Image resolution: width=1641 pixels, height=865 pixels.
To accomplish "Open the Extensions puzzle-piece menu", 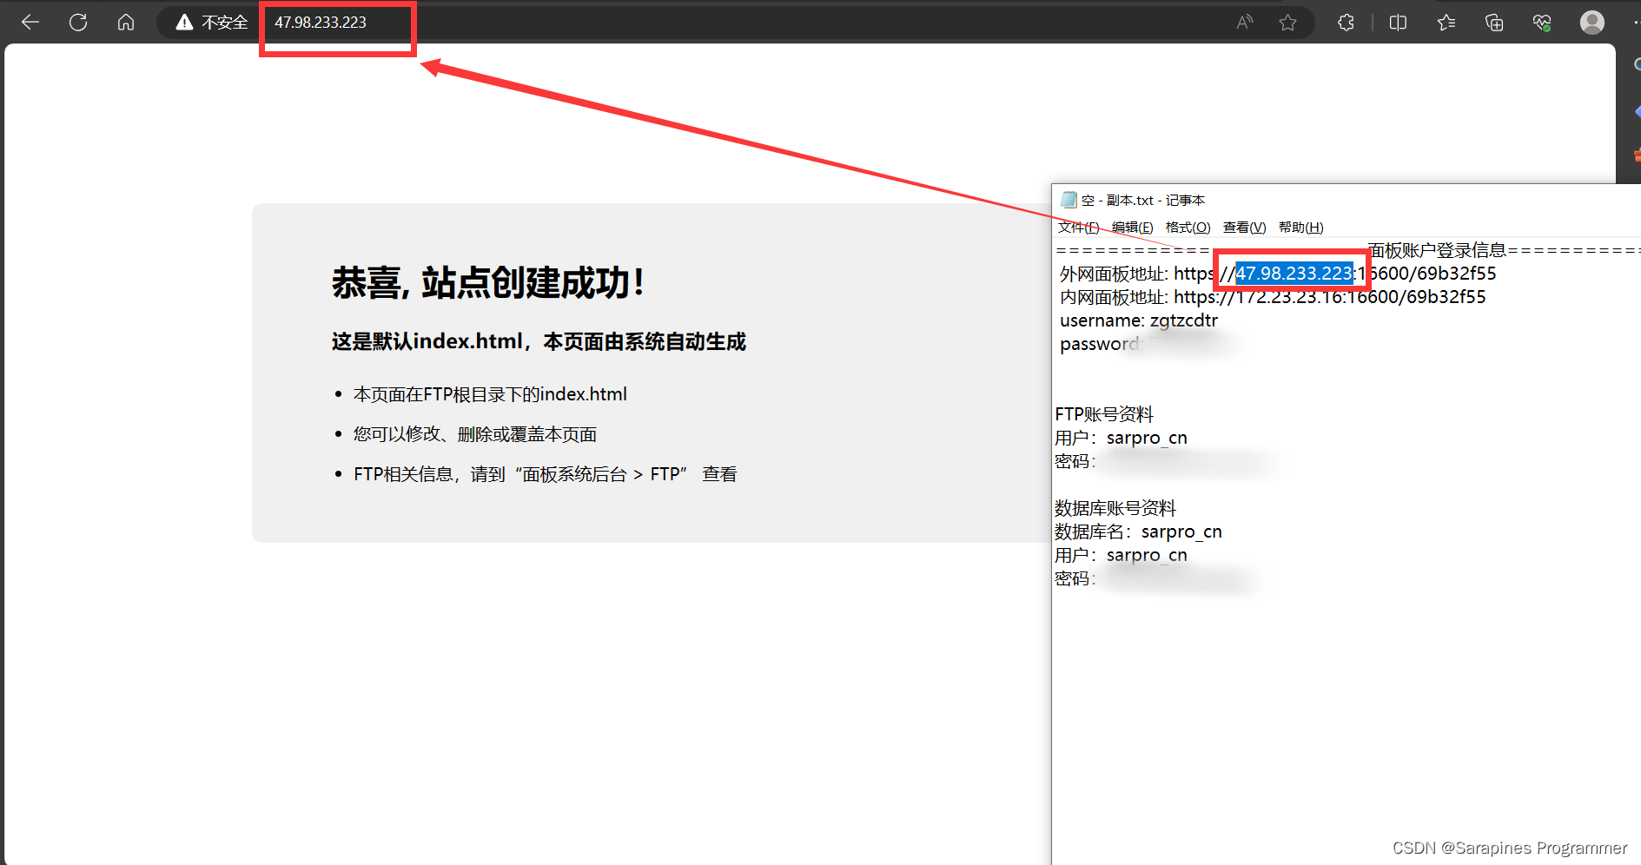I will [1346, 23].
